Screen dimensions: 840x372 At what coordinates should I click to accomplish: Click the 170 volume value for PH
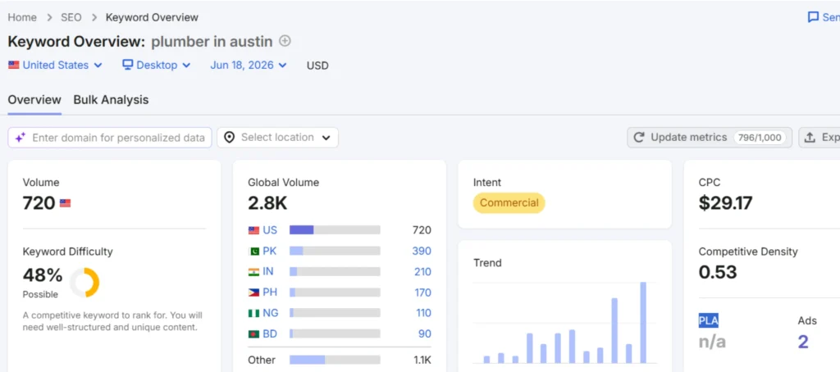coord(422,293)
